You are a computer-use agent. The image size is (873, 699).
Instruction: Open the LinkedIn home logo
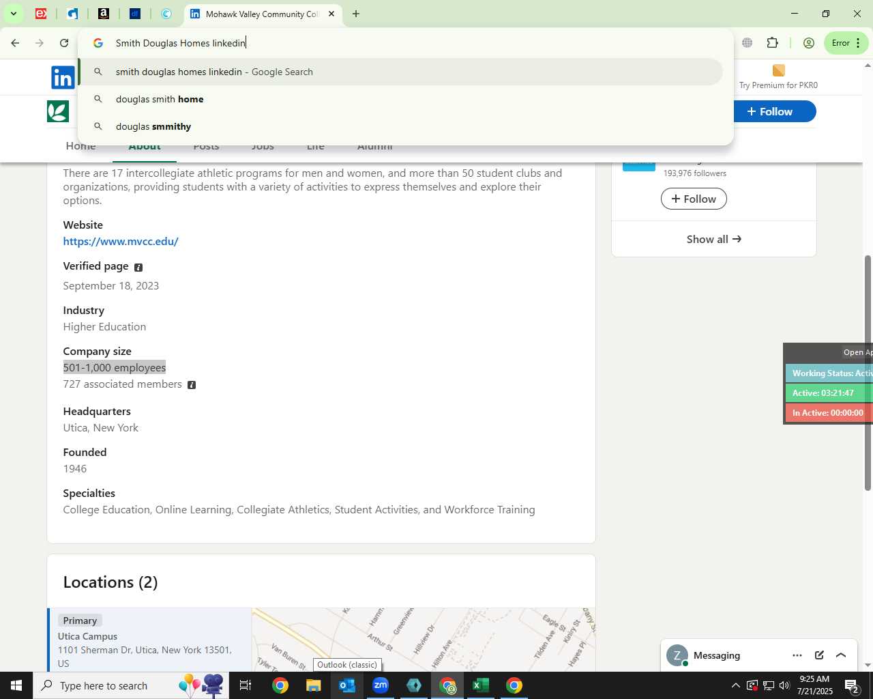[63, 77]
